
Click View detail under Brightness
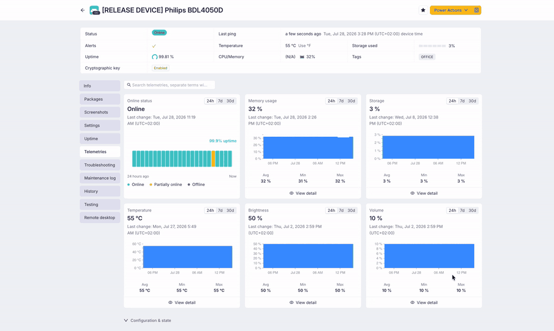tap(303, 302)
